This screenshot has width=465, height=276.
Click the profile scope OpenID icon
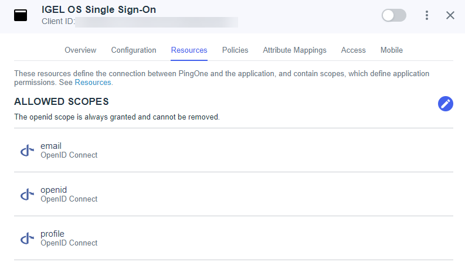point(27,238)
